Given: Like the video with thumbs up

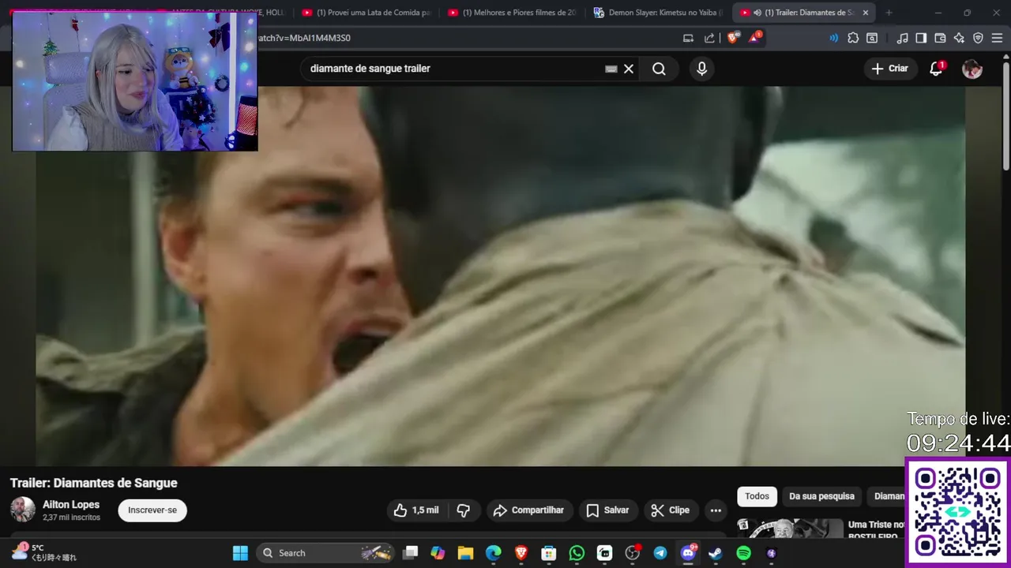Looking at the screenshot, I should pos(416,510).
